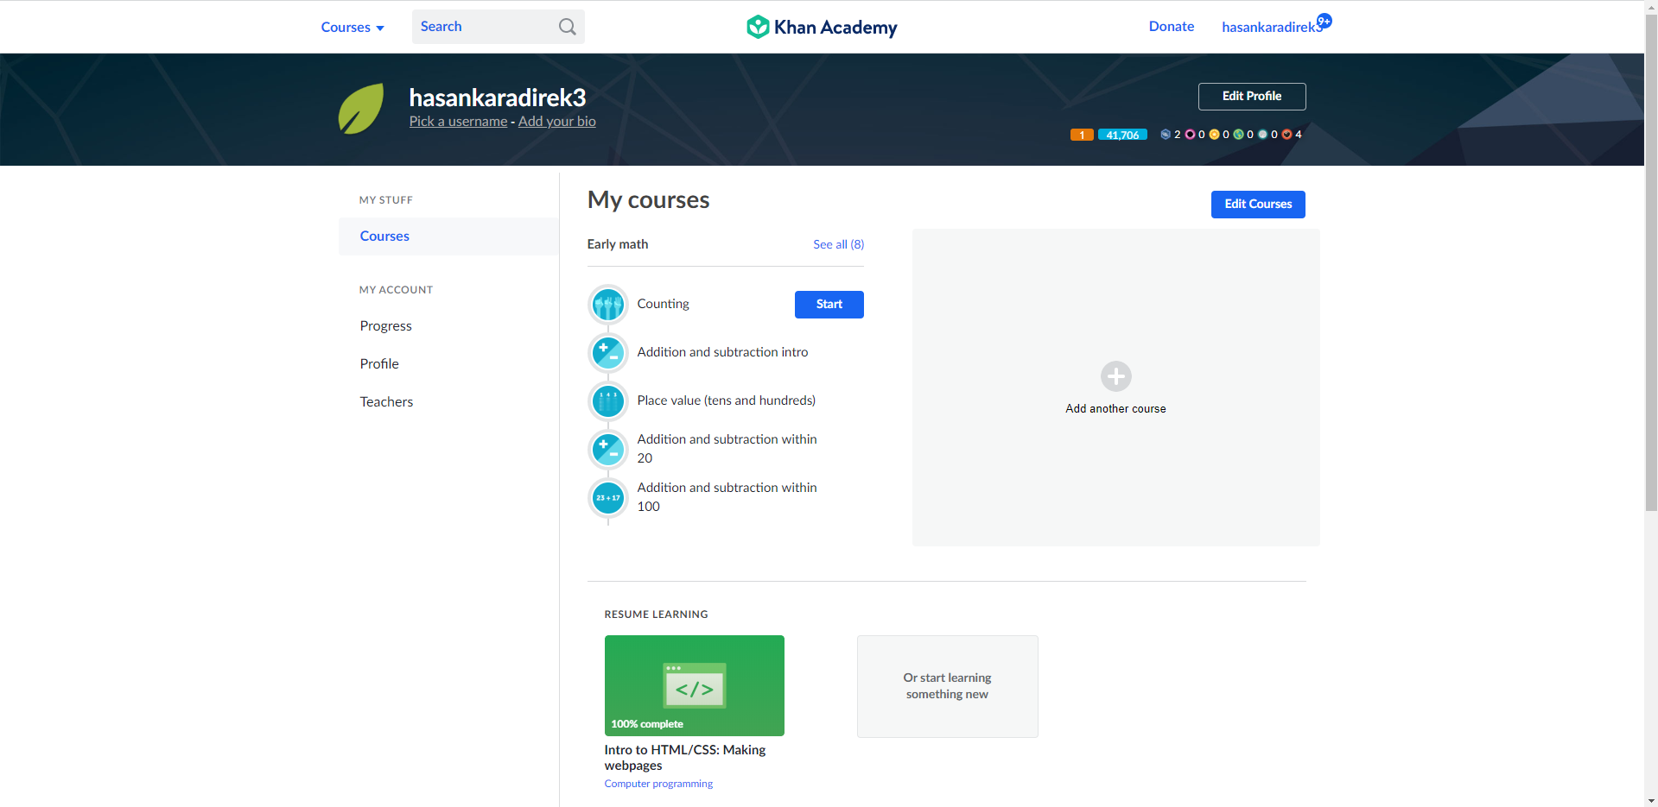This screenshot has height=807, width=1658.
Task: Click the Addition and subtraction within 100 icon
Action: (x=608, y=498)
